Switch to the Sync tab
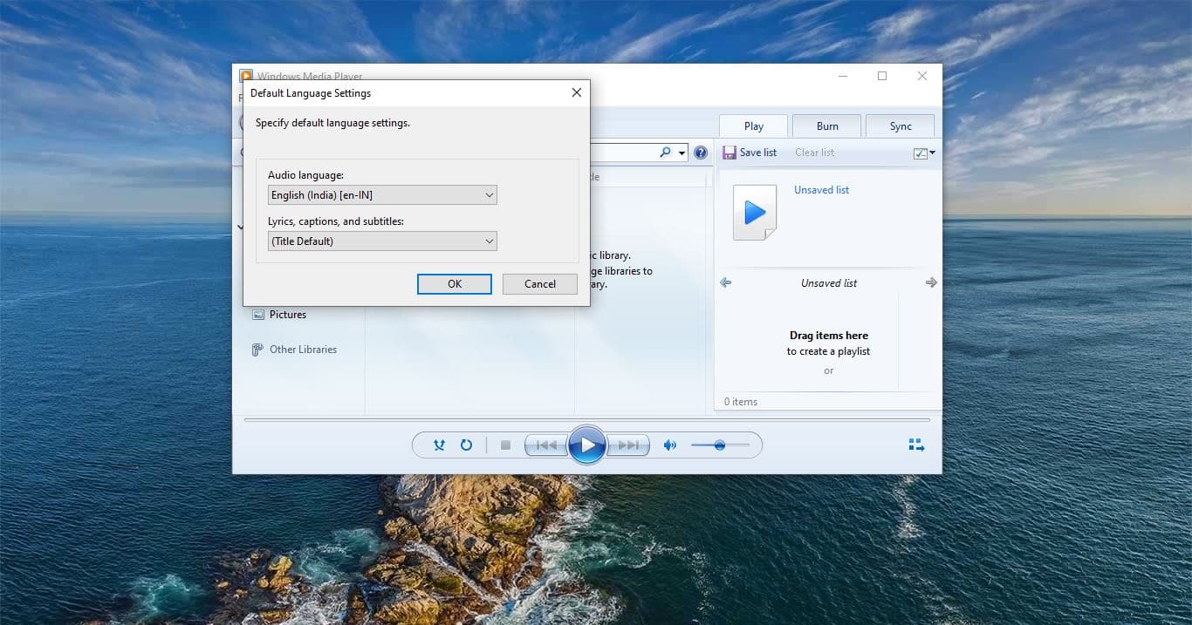Viewport: 1192px width, 625px height. (x=900, y=126)
